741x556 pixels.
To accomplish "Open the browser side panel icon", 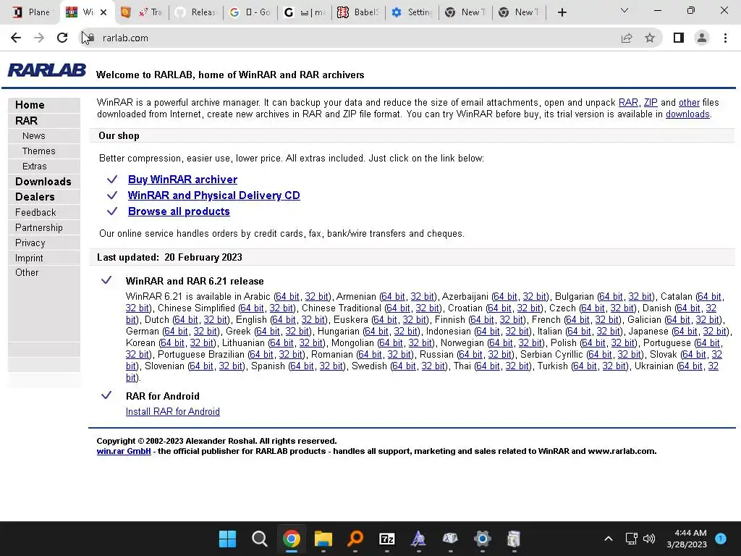I will click(x=679, y=38).
